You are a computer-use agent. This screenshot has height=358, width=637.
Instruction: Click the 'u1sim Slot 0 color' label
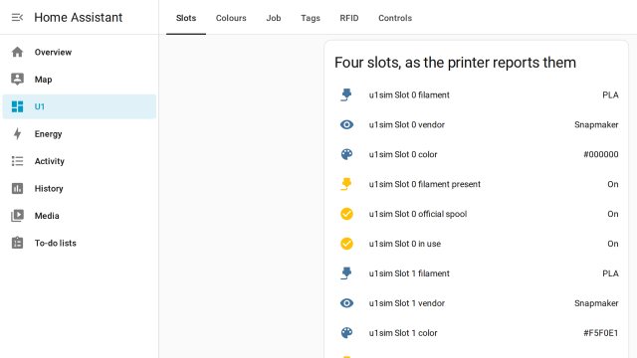pos(403,154)
